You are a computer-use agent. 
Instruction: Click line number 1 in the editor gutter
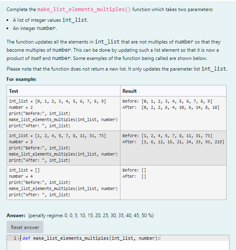15,238
